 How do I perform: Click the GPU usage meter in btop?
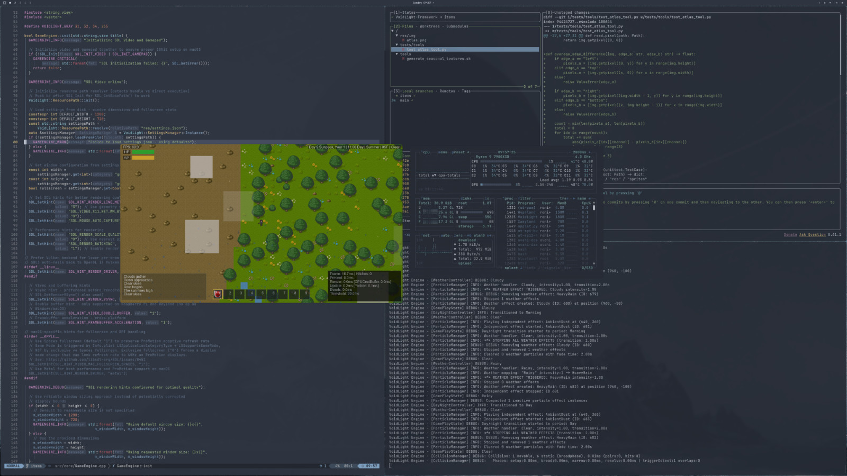point(495,185)
